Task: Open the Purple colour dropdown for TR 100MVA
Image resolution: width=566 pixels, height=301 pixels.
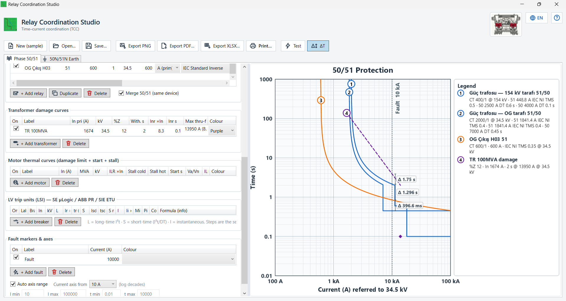Action: click(222, 131)
